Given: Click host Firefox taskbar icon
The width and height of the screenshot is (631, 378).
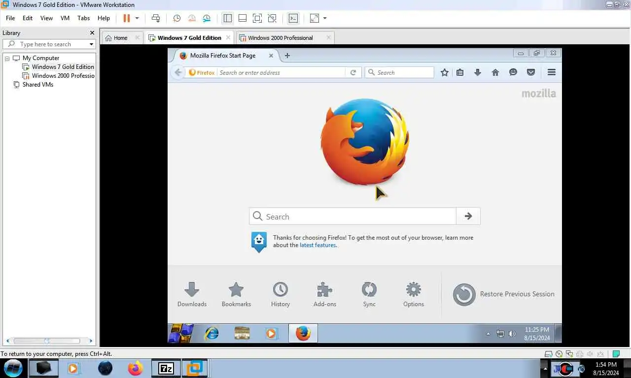Looking at the screenshot, I should [x=135, y=368].
